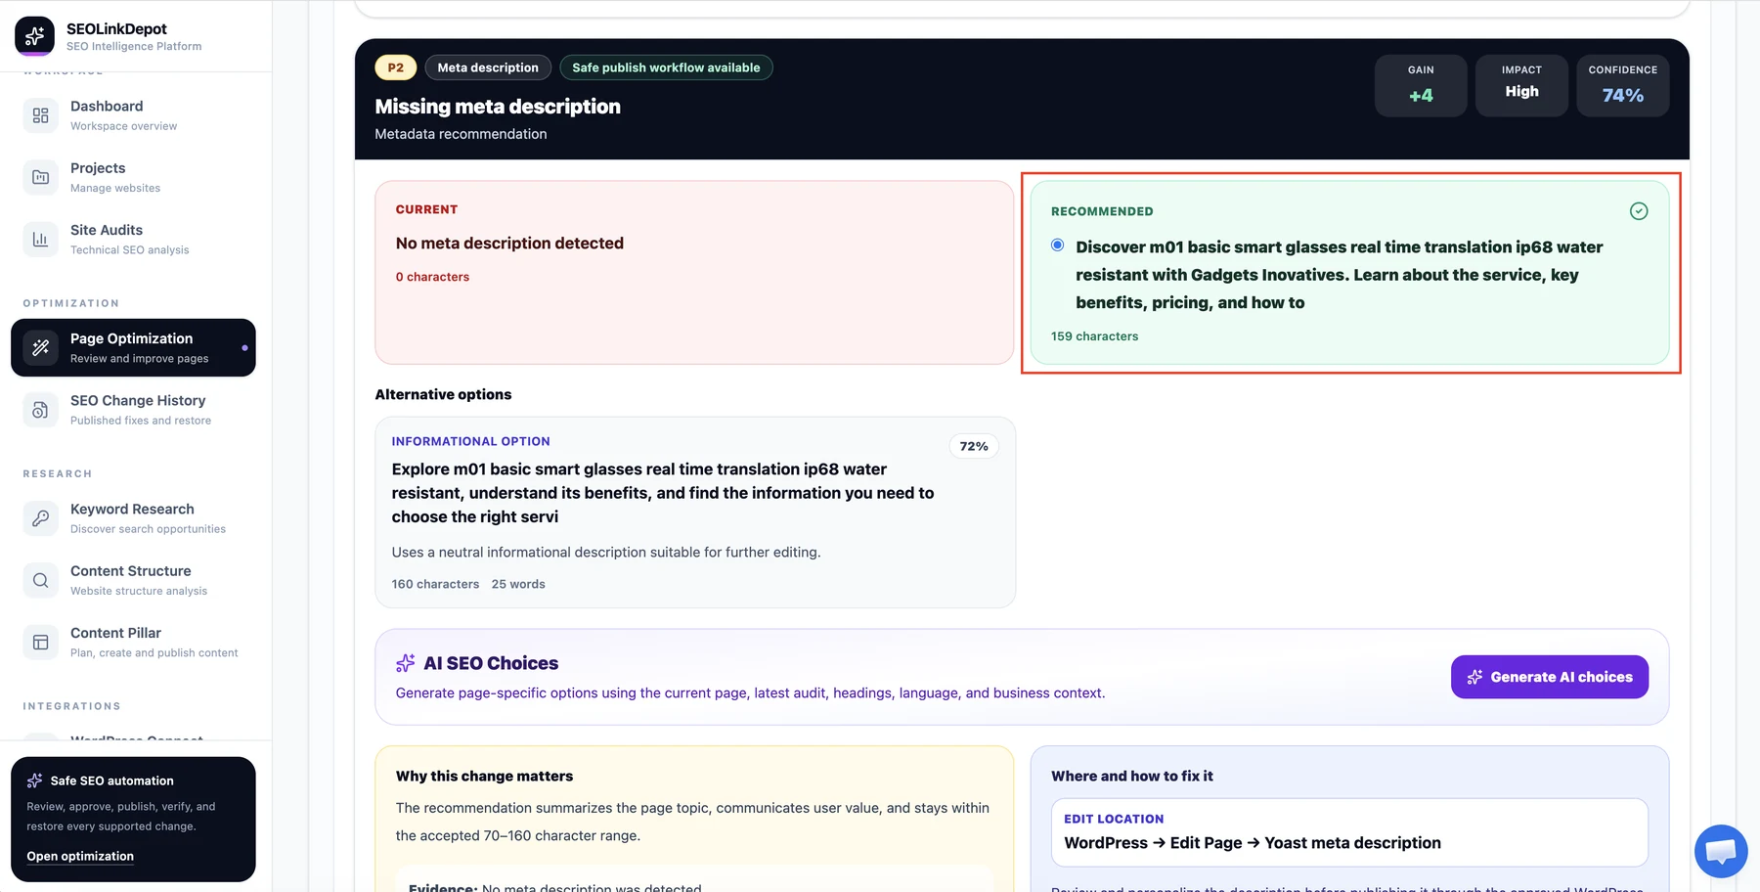Open Keyword Research section

point(133,518)
